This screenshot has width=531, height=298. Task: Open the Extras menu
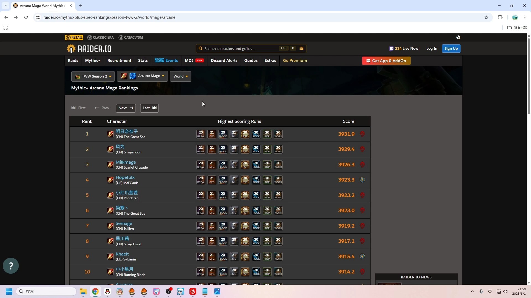[270, 60]
